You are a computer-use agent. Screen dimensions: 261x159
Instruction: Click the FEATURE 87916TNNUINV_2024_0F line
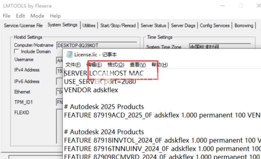pos(162,149)
